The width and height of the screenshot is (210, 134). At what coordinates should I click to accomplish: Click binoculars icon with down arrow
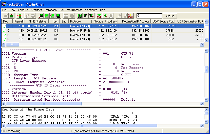pyautogui.click(x=86, y=16)
